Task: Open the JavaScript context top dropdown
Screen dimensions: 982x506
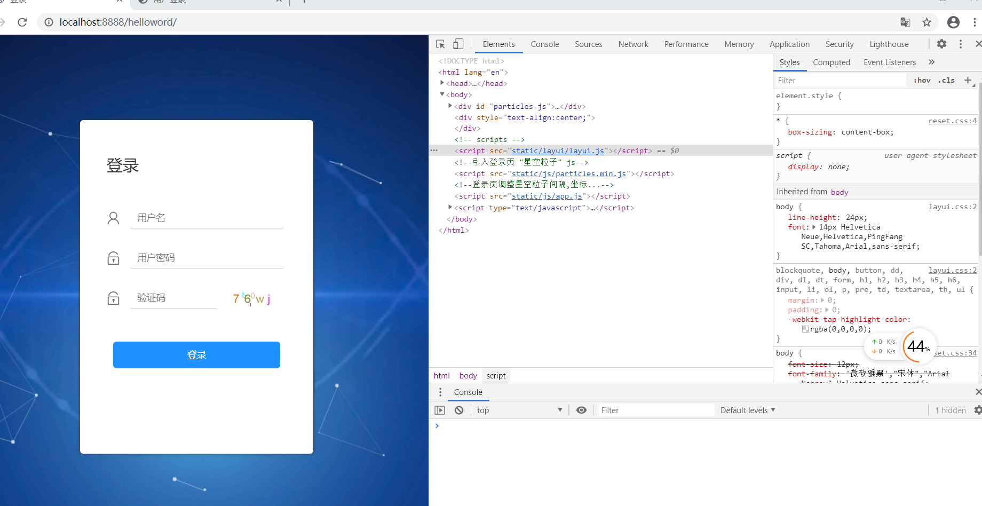Action: [519, 410]
